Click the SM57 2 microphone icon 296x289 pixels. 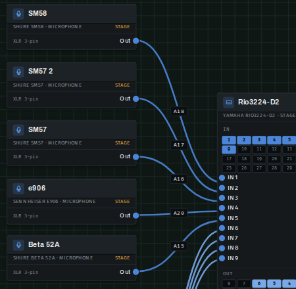pos(18,72)
